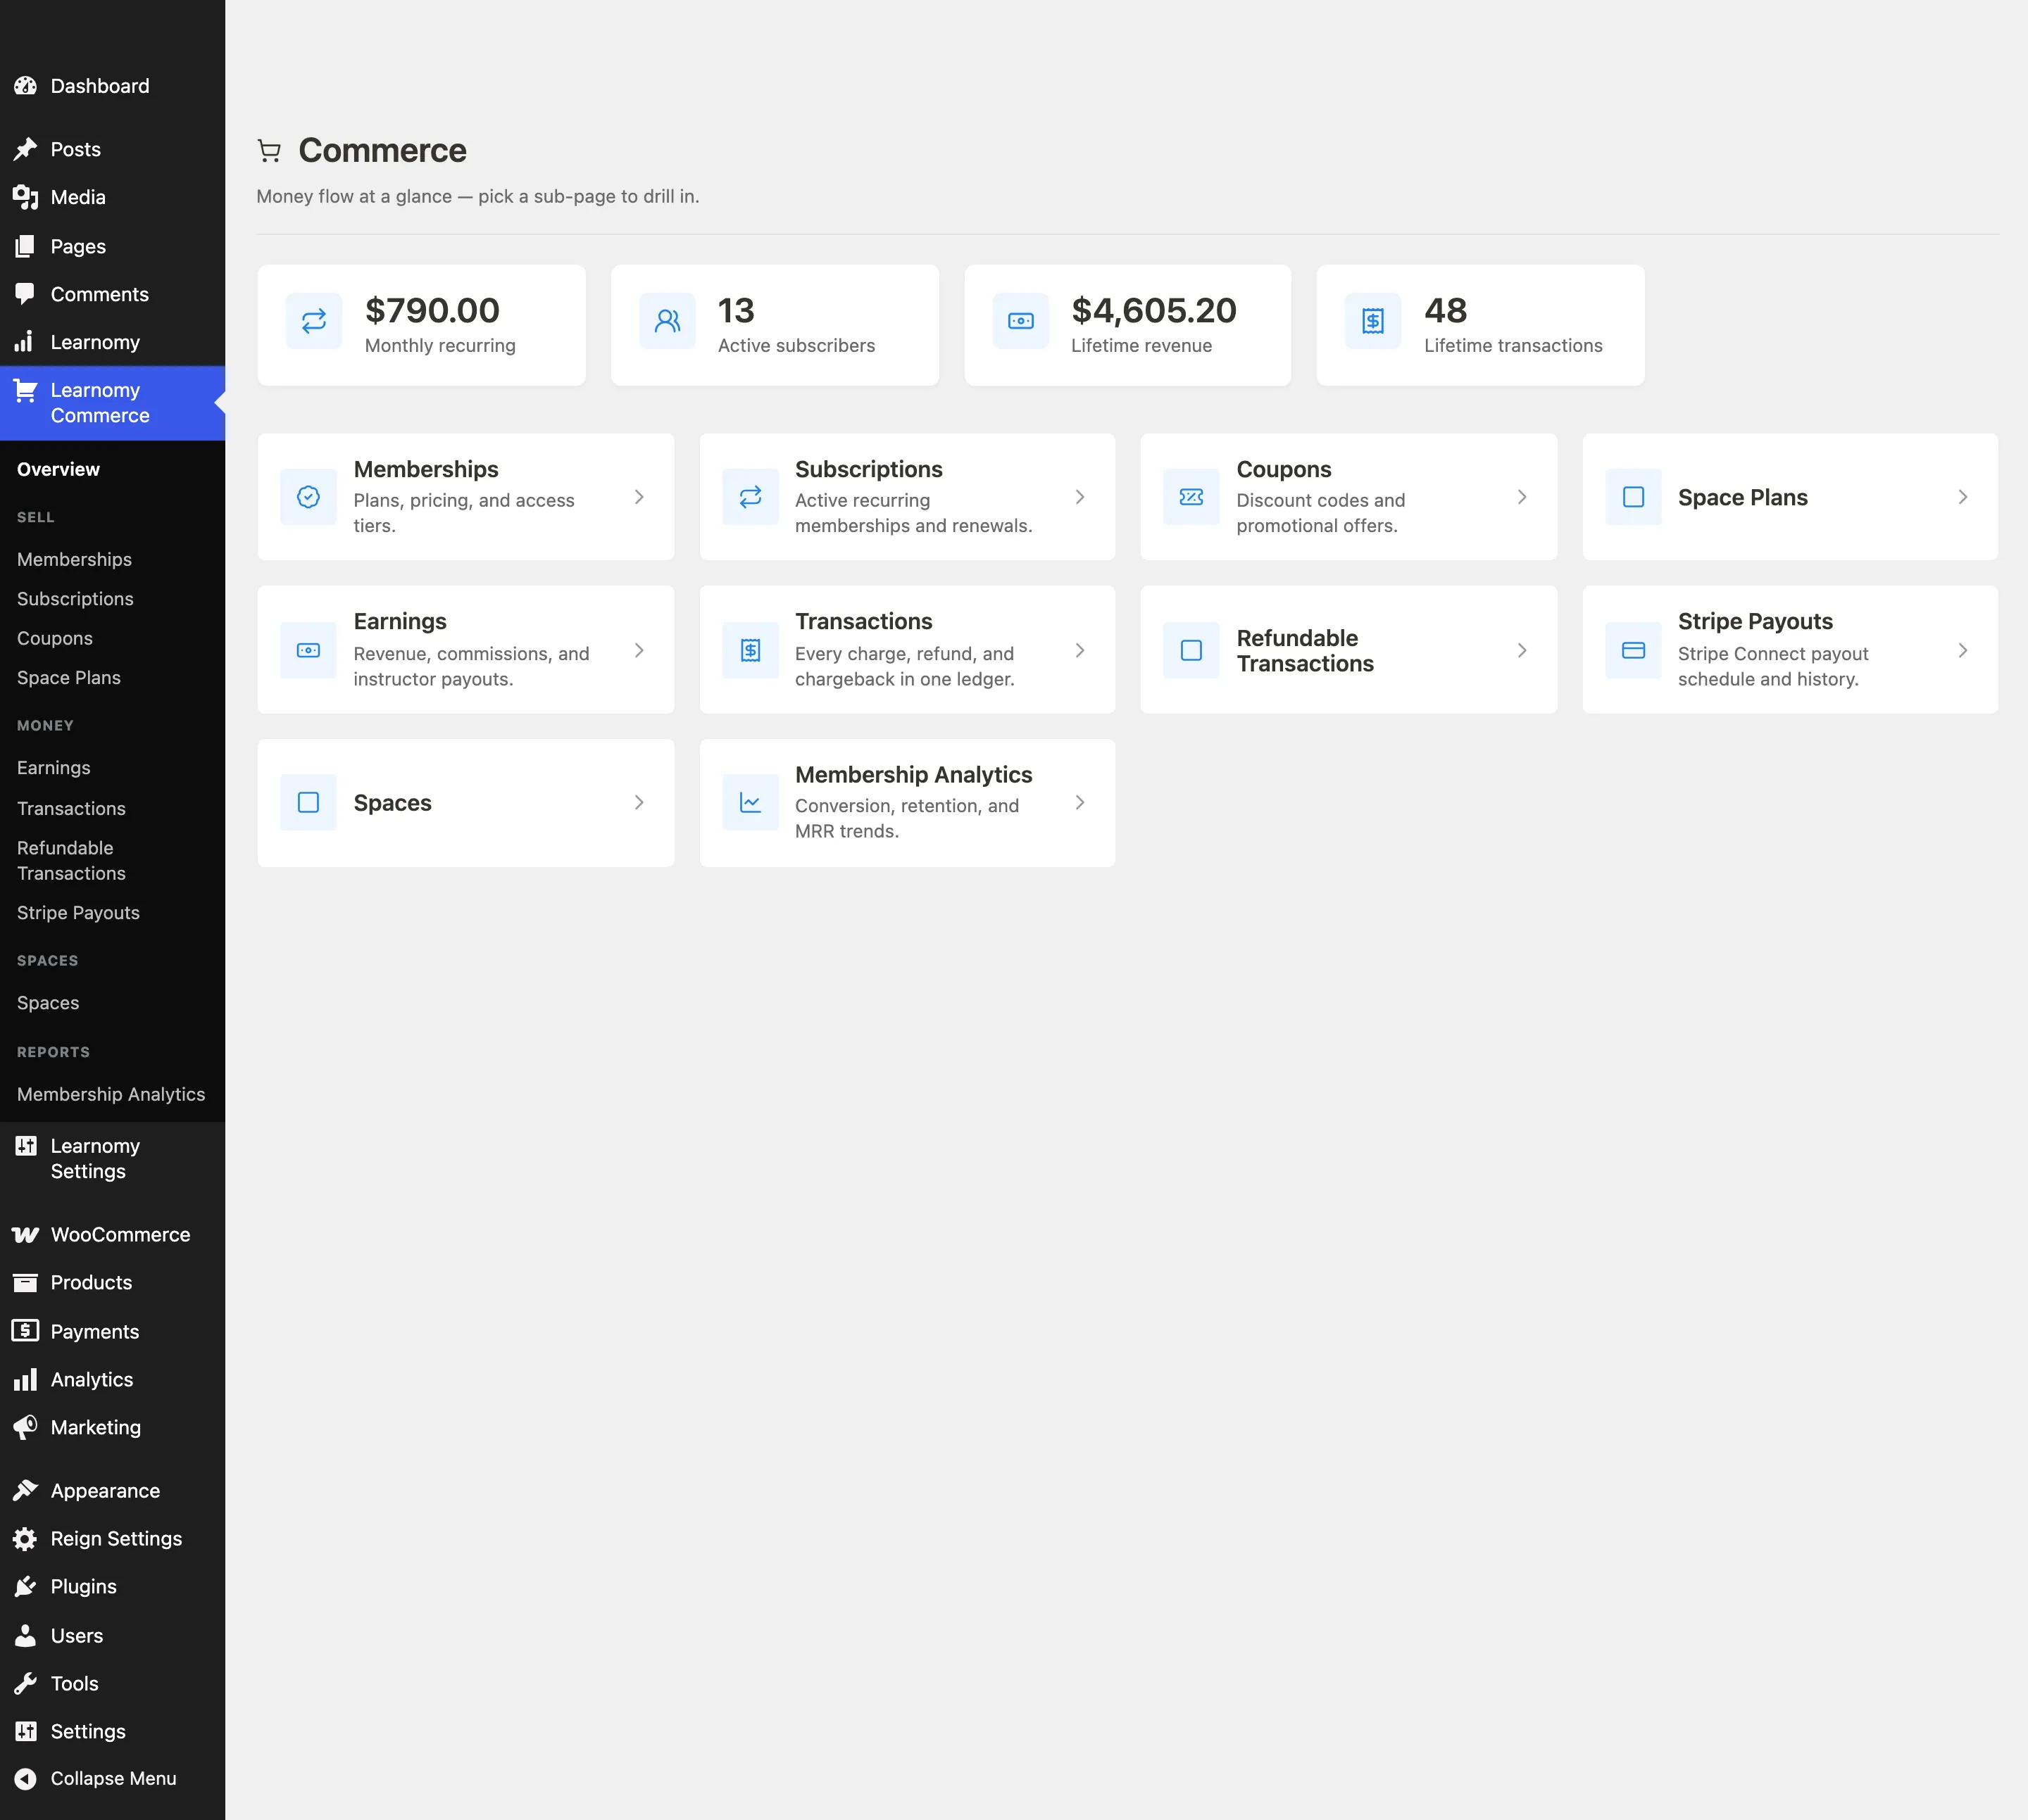Open Memberships card via its chevron
This screenshot has width=2028, height=1820.
pos(639,497)
